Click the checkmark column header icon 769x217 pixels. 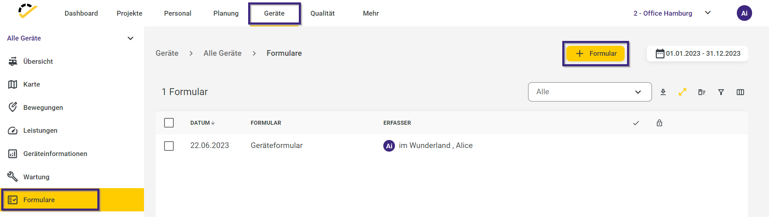click(636, 123)
